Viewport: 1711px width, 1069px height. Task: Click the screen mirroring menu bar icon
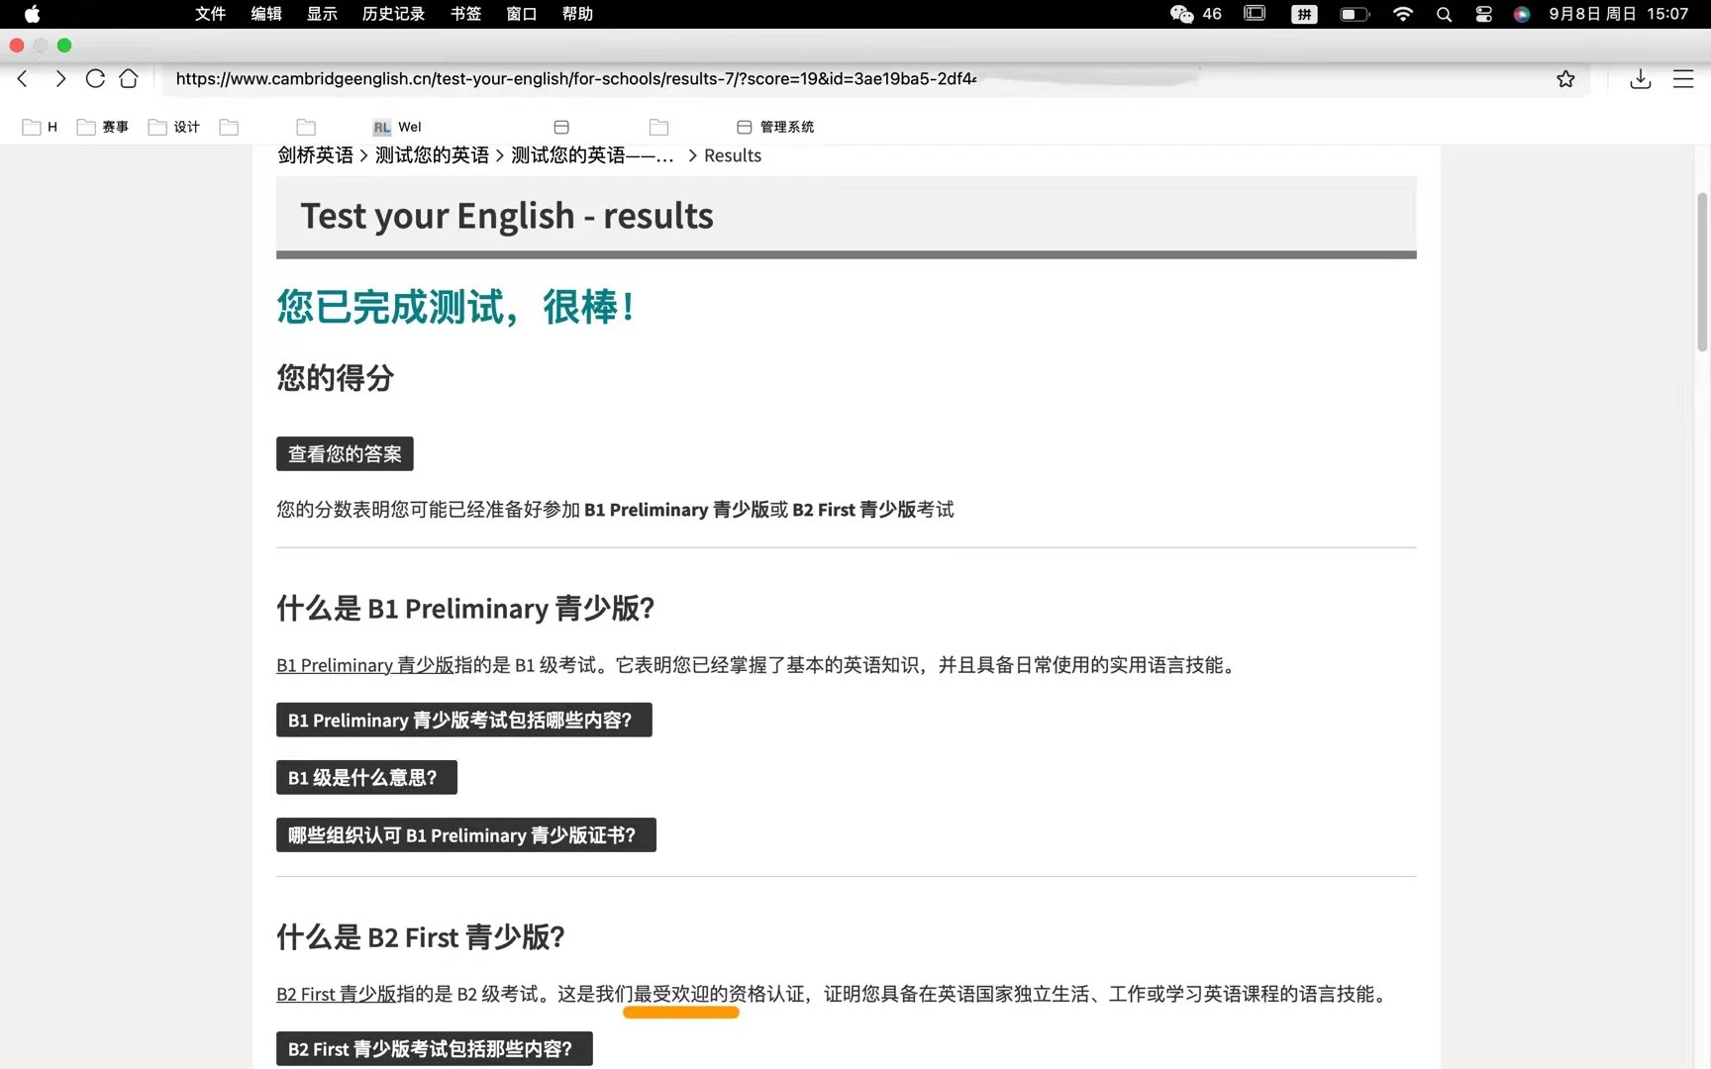click(1255, 14)
